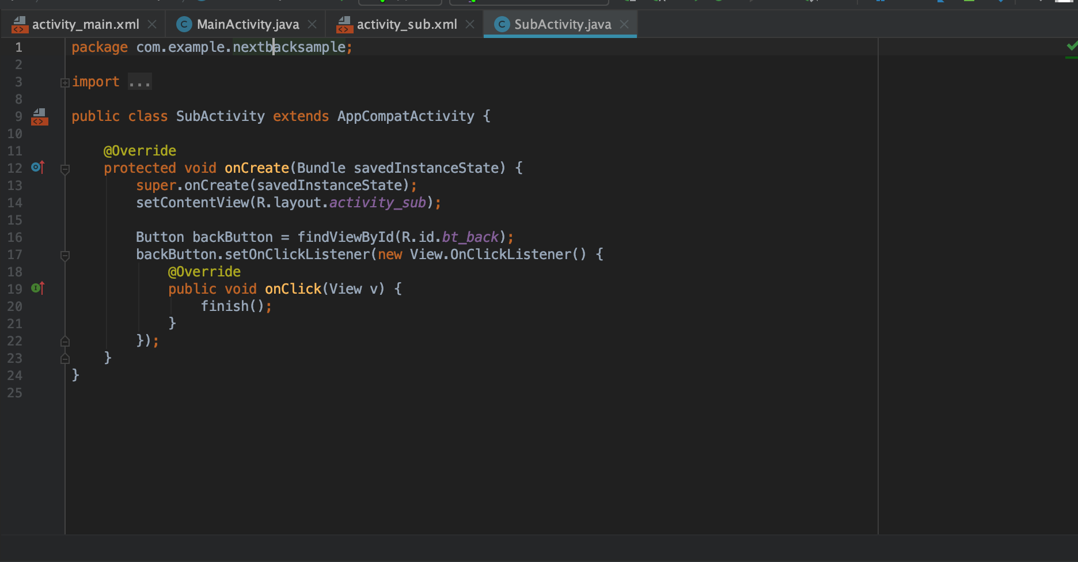Viewport: 1078px width, 562px height.
Task: Click the 'extends' keyword on line 9
Action: [301, 116]
